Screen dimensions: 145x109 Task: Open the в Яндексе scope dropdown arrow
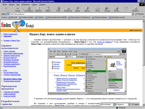[x=129, y=104]
